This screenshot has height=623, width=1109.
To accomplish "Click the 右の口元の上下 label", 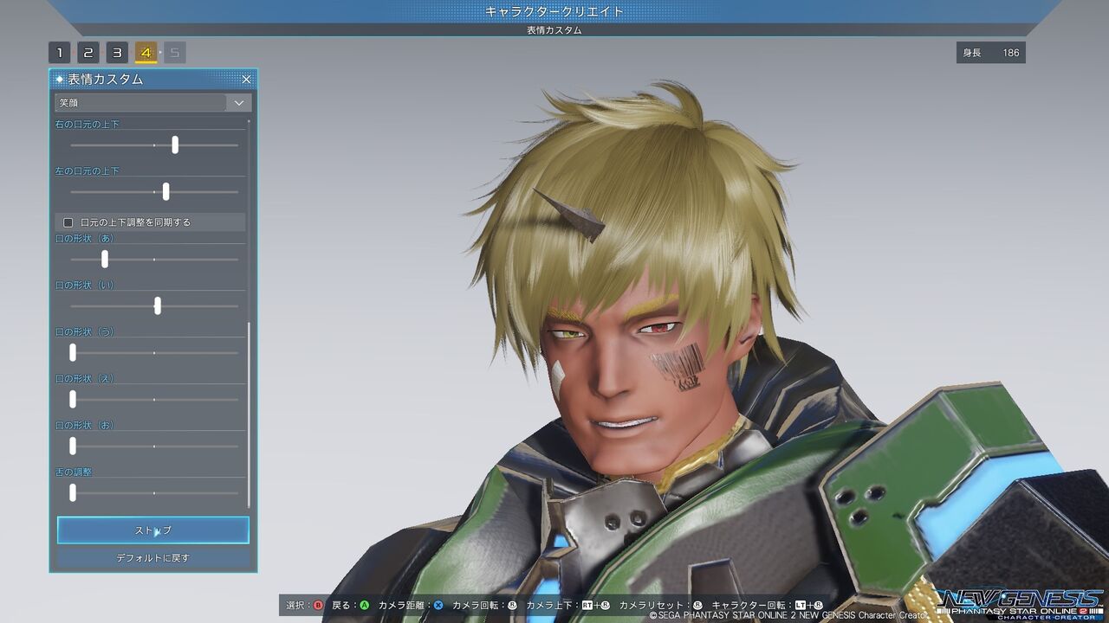I will click(88, 125).
